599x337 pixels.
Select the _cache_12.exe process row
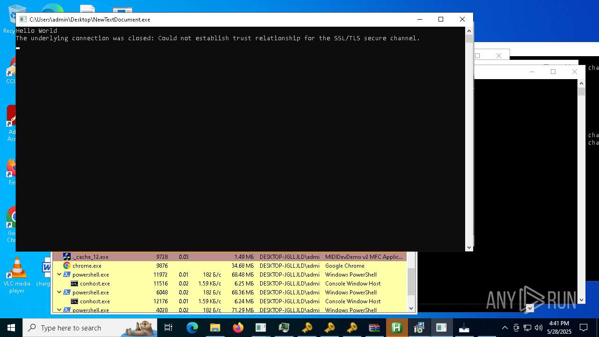229,256
